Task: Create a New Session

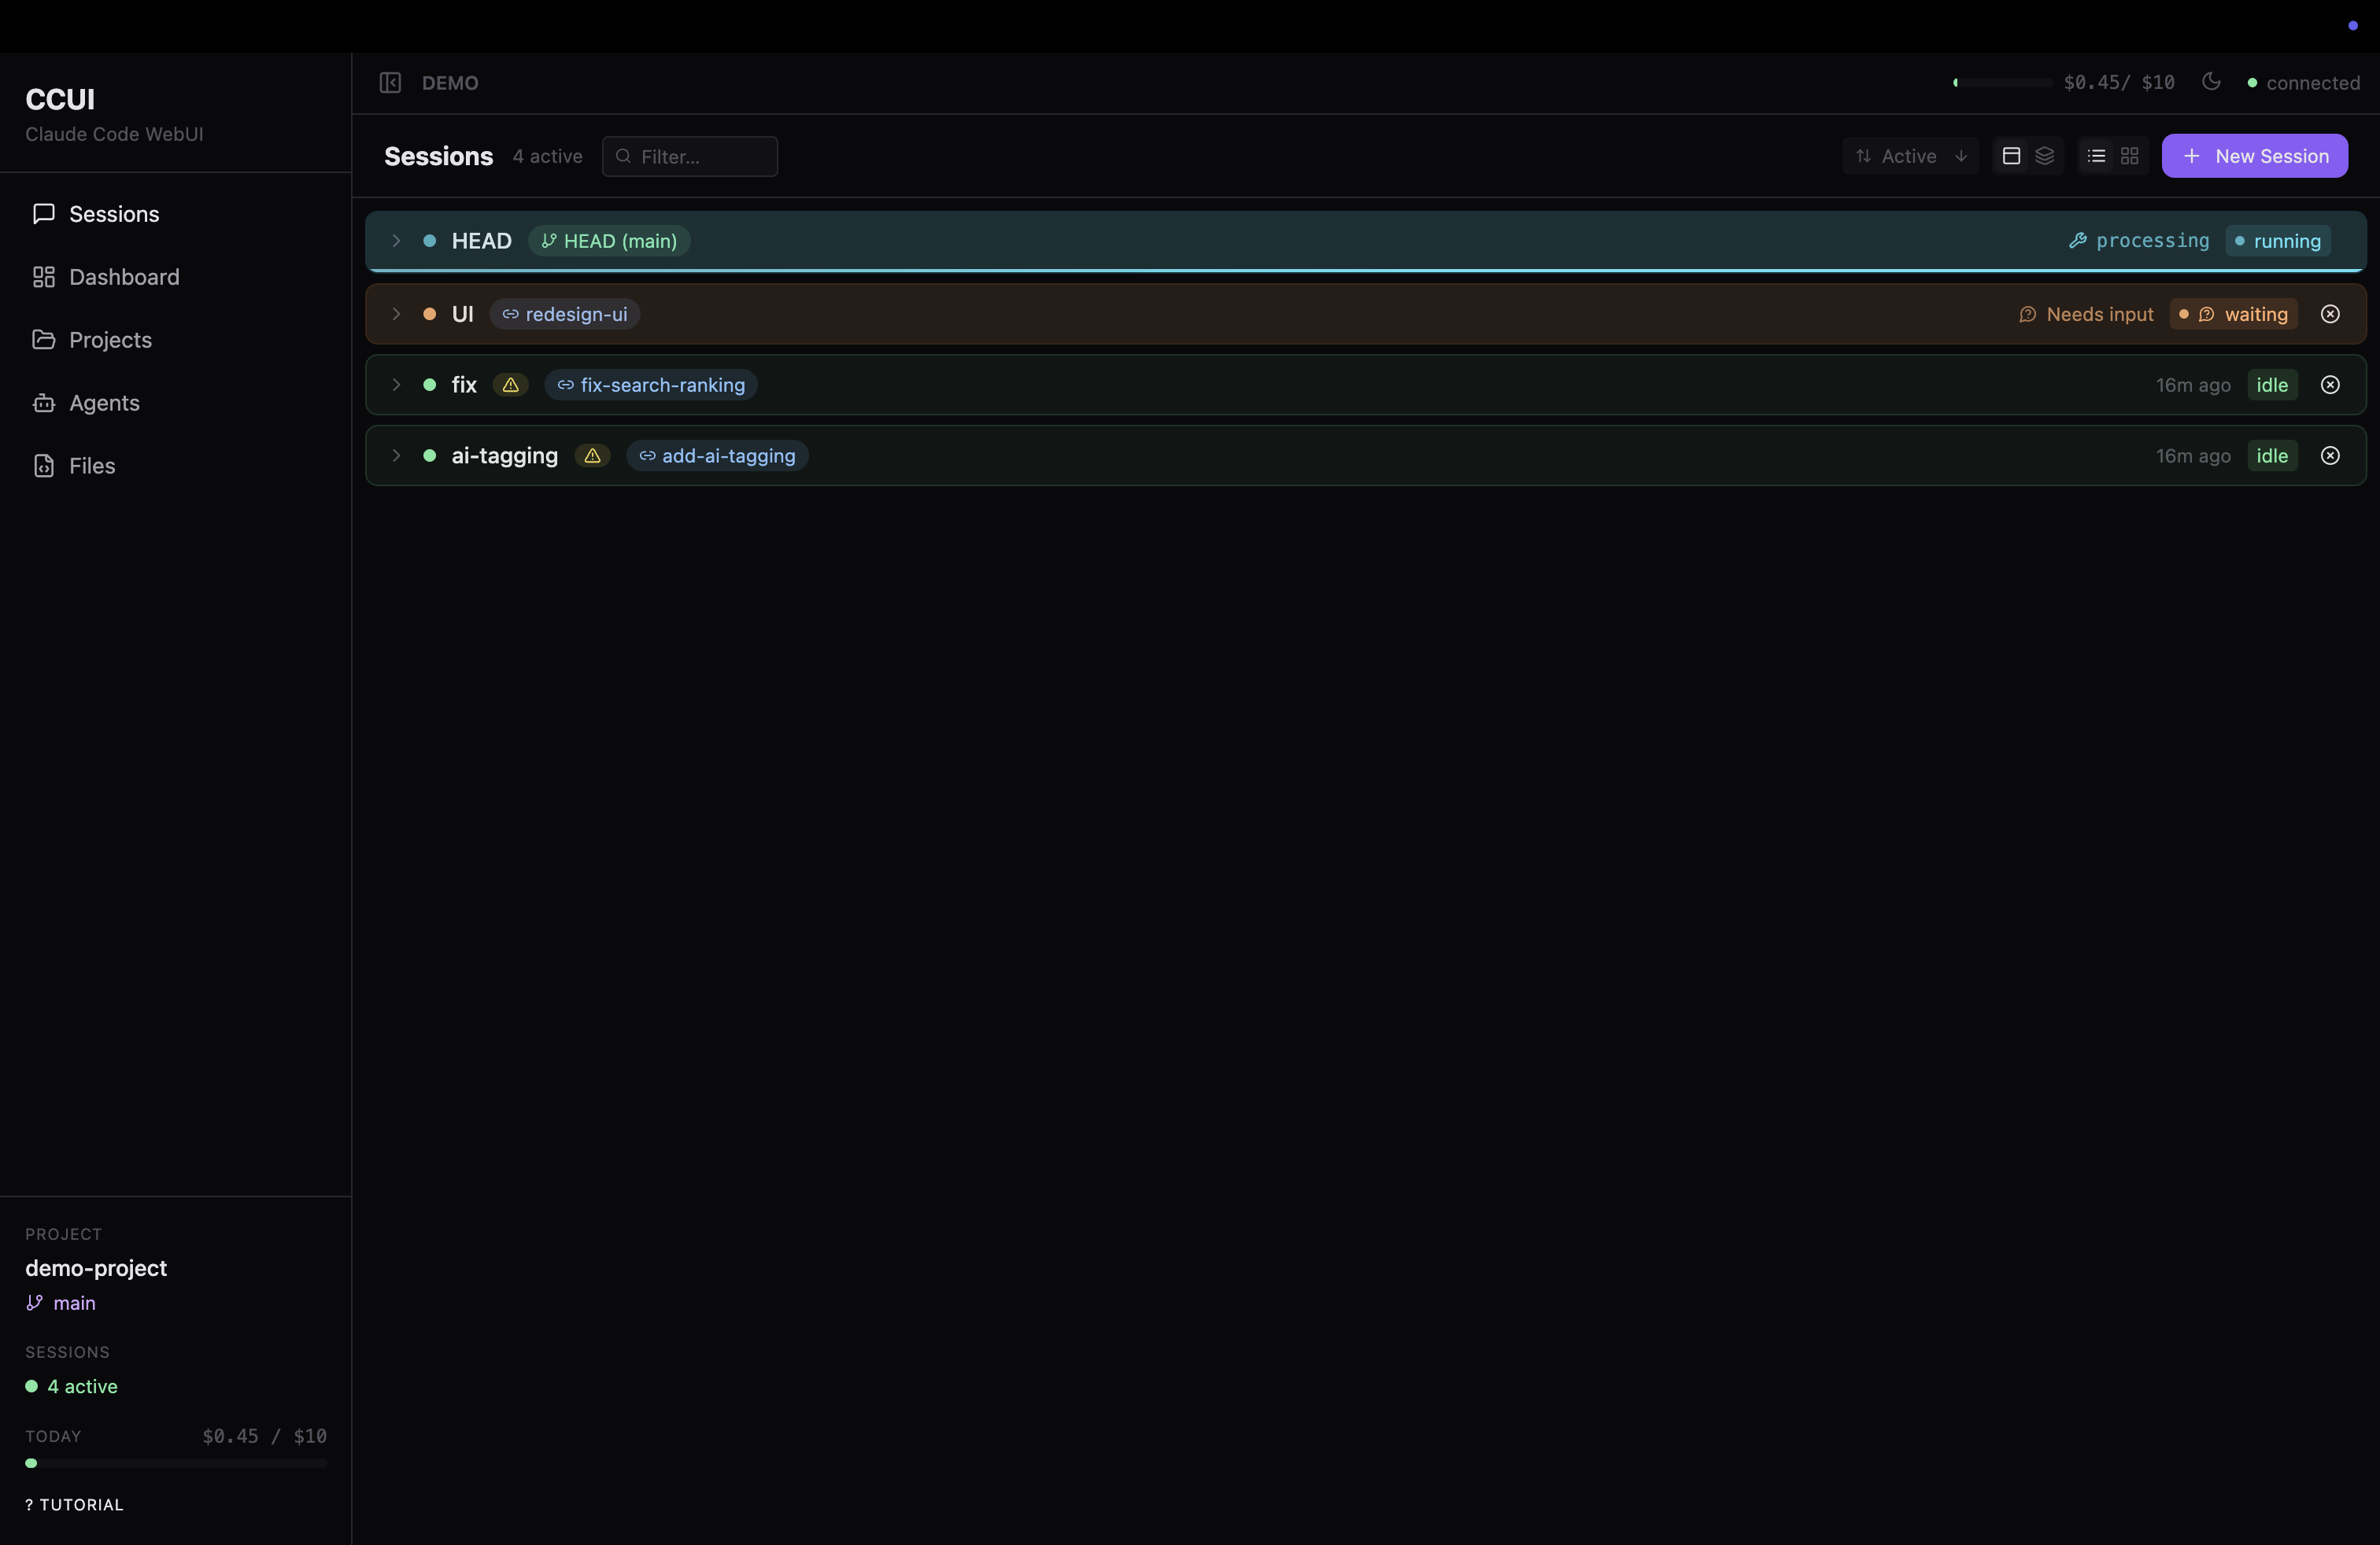Action: (2255, 156)
